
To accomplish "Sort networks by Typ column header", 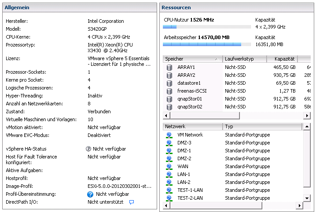I will [x=262, y=126].
